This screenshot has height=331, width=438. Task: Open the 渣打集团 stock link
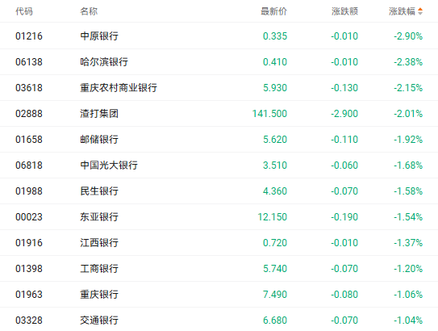(99, 114)
